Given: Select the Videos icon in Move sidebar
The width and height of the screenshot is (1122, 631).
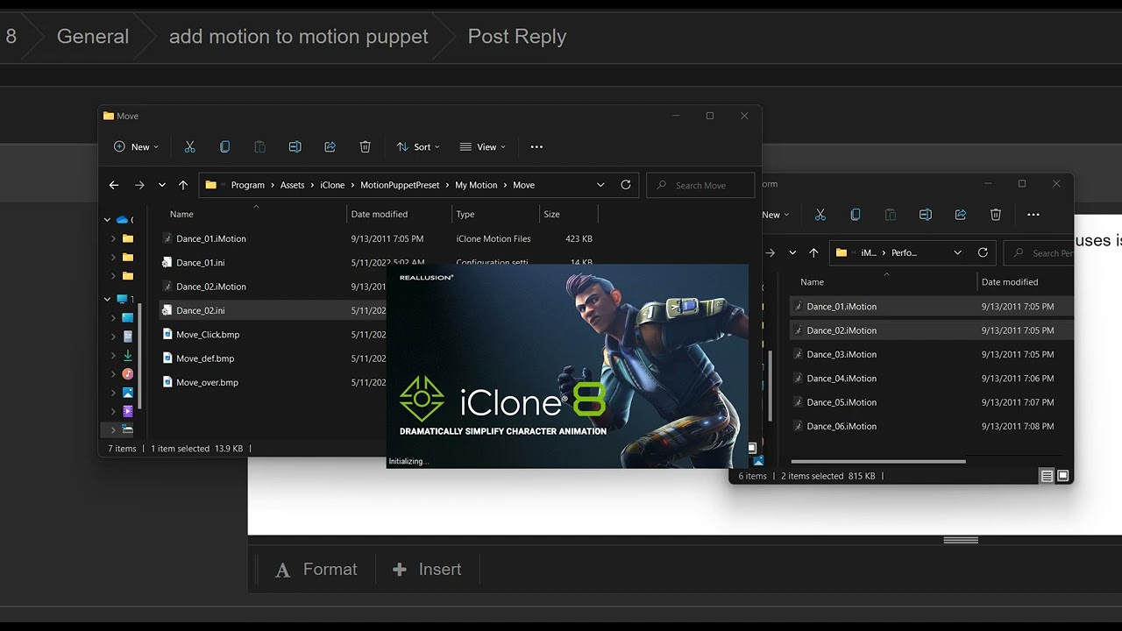Looking at the screenshot, I should tap(128, 411).
